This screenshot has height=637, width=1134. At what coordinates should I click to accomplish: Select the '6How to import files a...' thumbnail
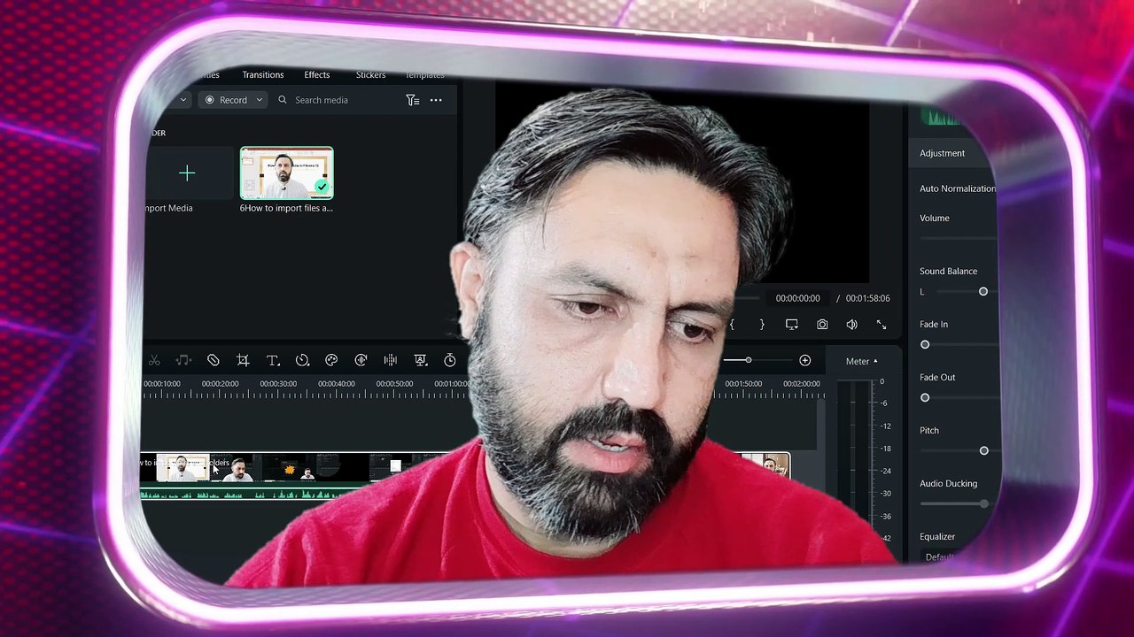[x=287, y=173]
